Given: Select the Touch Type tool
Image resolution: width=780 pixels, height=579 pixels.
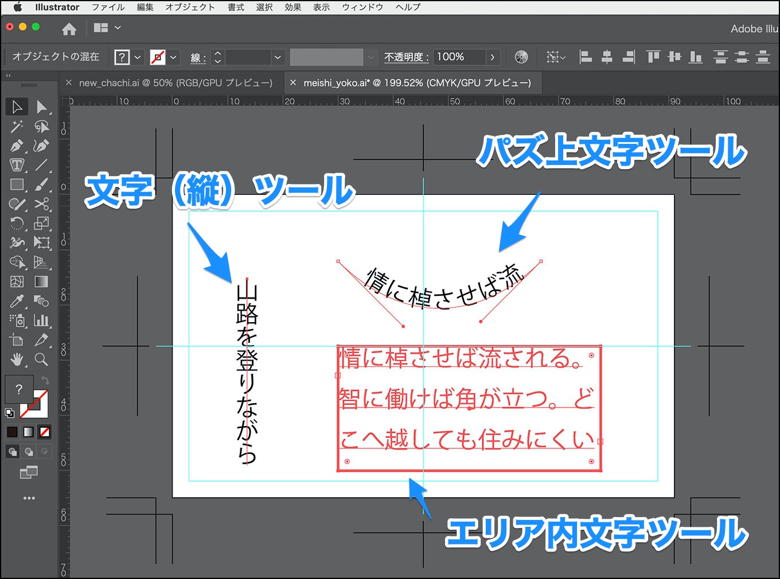Looking at the screenshot, I should coord(17,165).
